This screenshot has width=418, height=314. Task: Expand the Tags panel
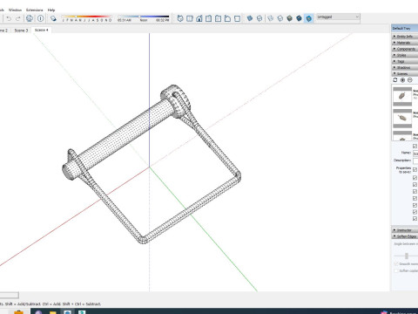click(405, 61)
